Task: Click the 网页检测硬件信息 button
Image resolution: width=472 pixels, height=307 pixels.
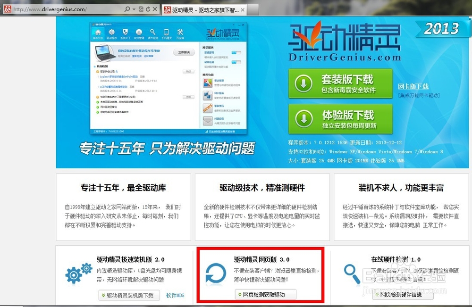Action: (403, 295)
